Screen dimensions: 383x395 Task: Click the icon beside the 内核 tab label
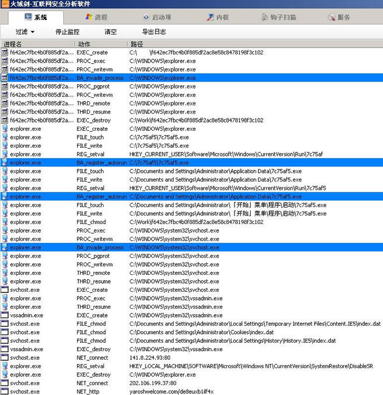point(210,17)
